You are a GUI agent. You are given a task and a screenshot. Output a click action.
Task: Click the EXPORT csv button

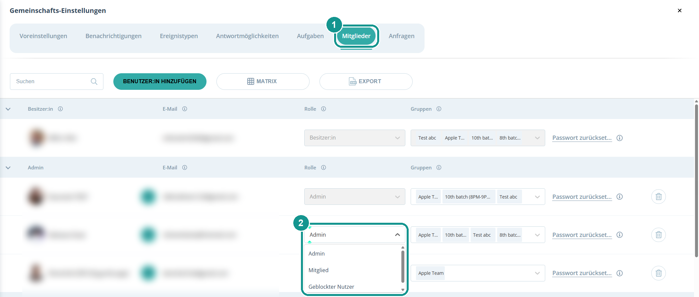click(x=366, y=82)
